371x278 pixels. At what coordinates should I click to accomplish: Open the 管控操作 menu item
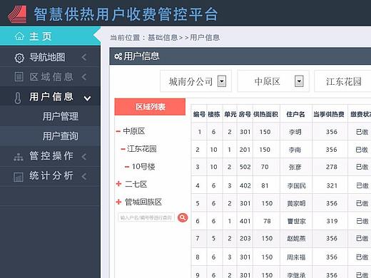pyautogui.click(x=50, y=156)
